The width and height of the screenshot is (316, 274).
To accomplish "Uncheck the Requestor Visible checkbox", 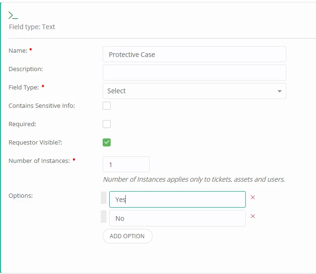I will point(107,142).
